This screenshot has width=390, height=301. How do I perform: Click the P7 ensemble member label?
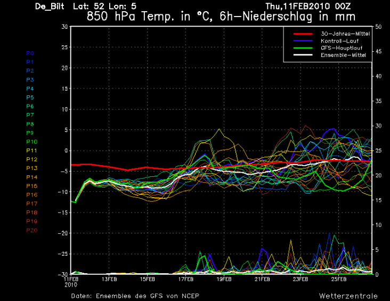(x=30, y=115)
